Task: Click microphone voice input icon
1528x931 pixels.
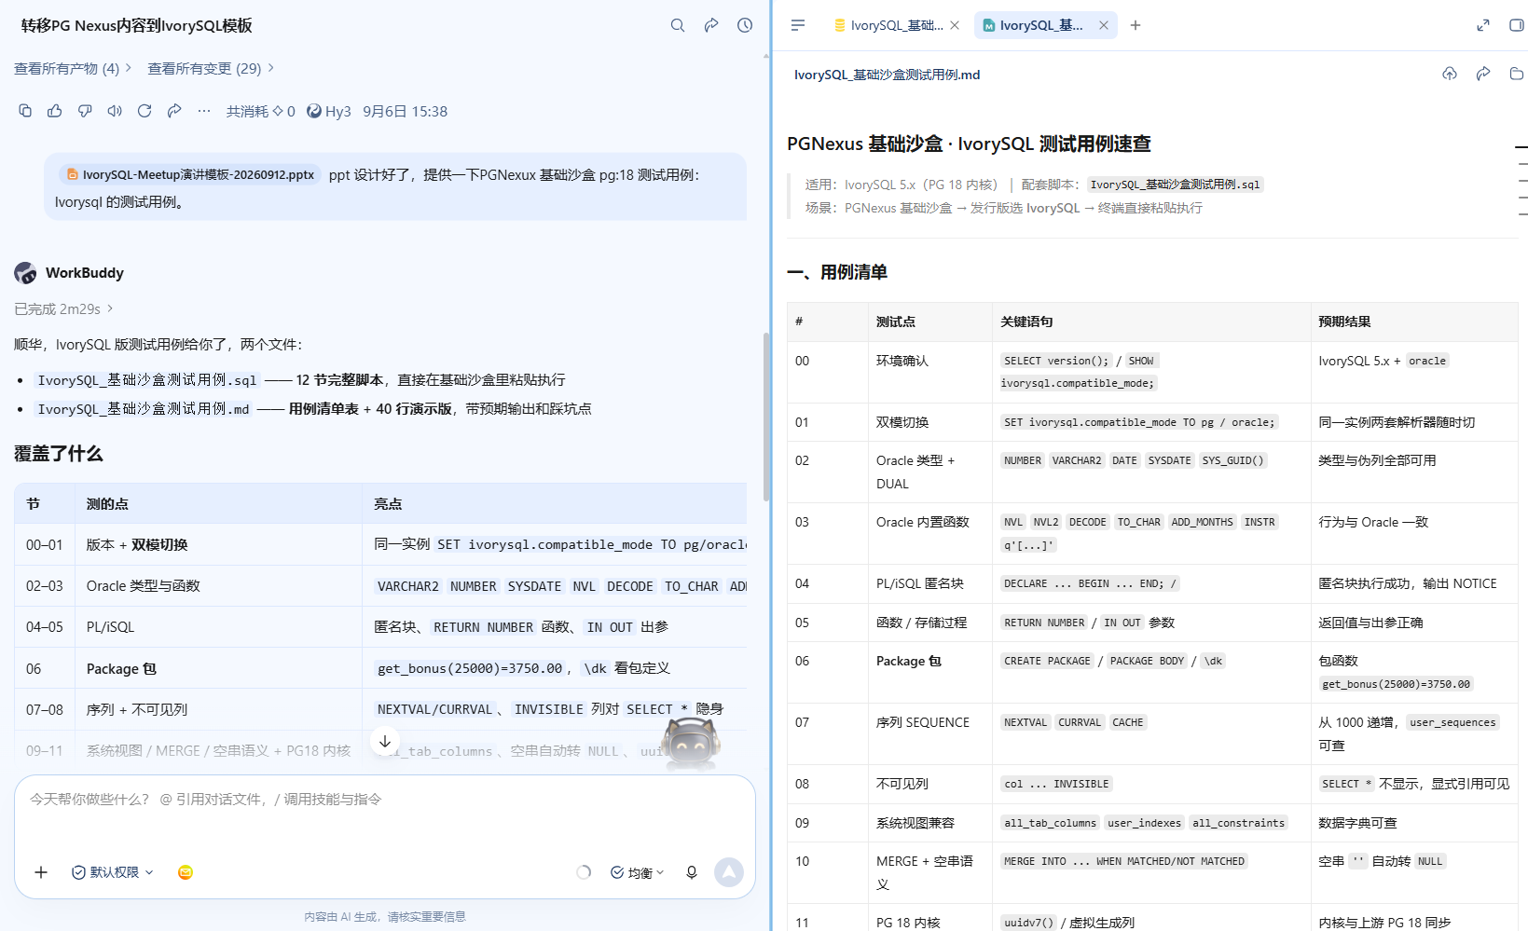Action: coord(692,872)
